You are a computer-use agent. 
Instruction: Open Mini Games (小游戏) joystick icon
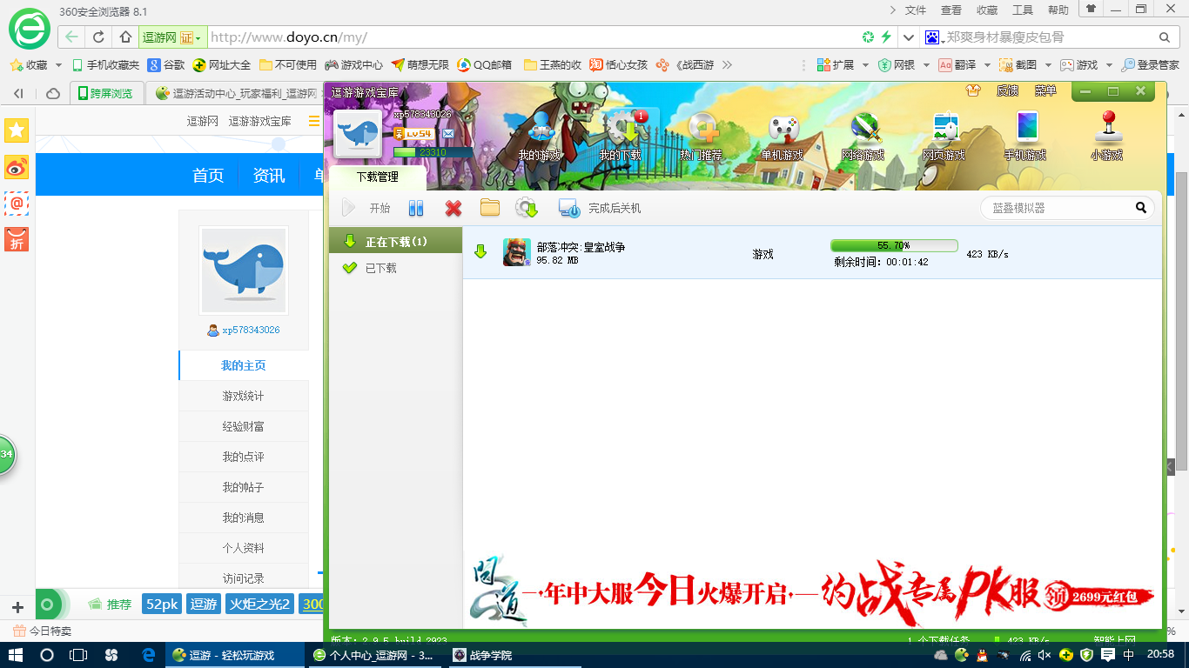click(x=1107, y=137)
